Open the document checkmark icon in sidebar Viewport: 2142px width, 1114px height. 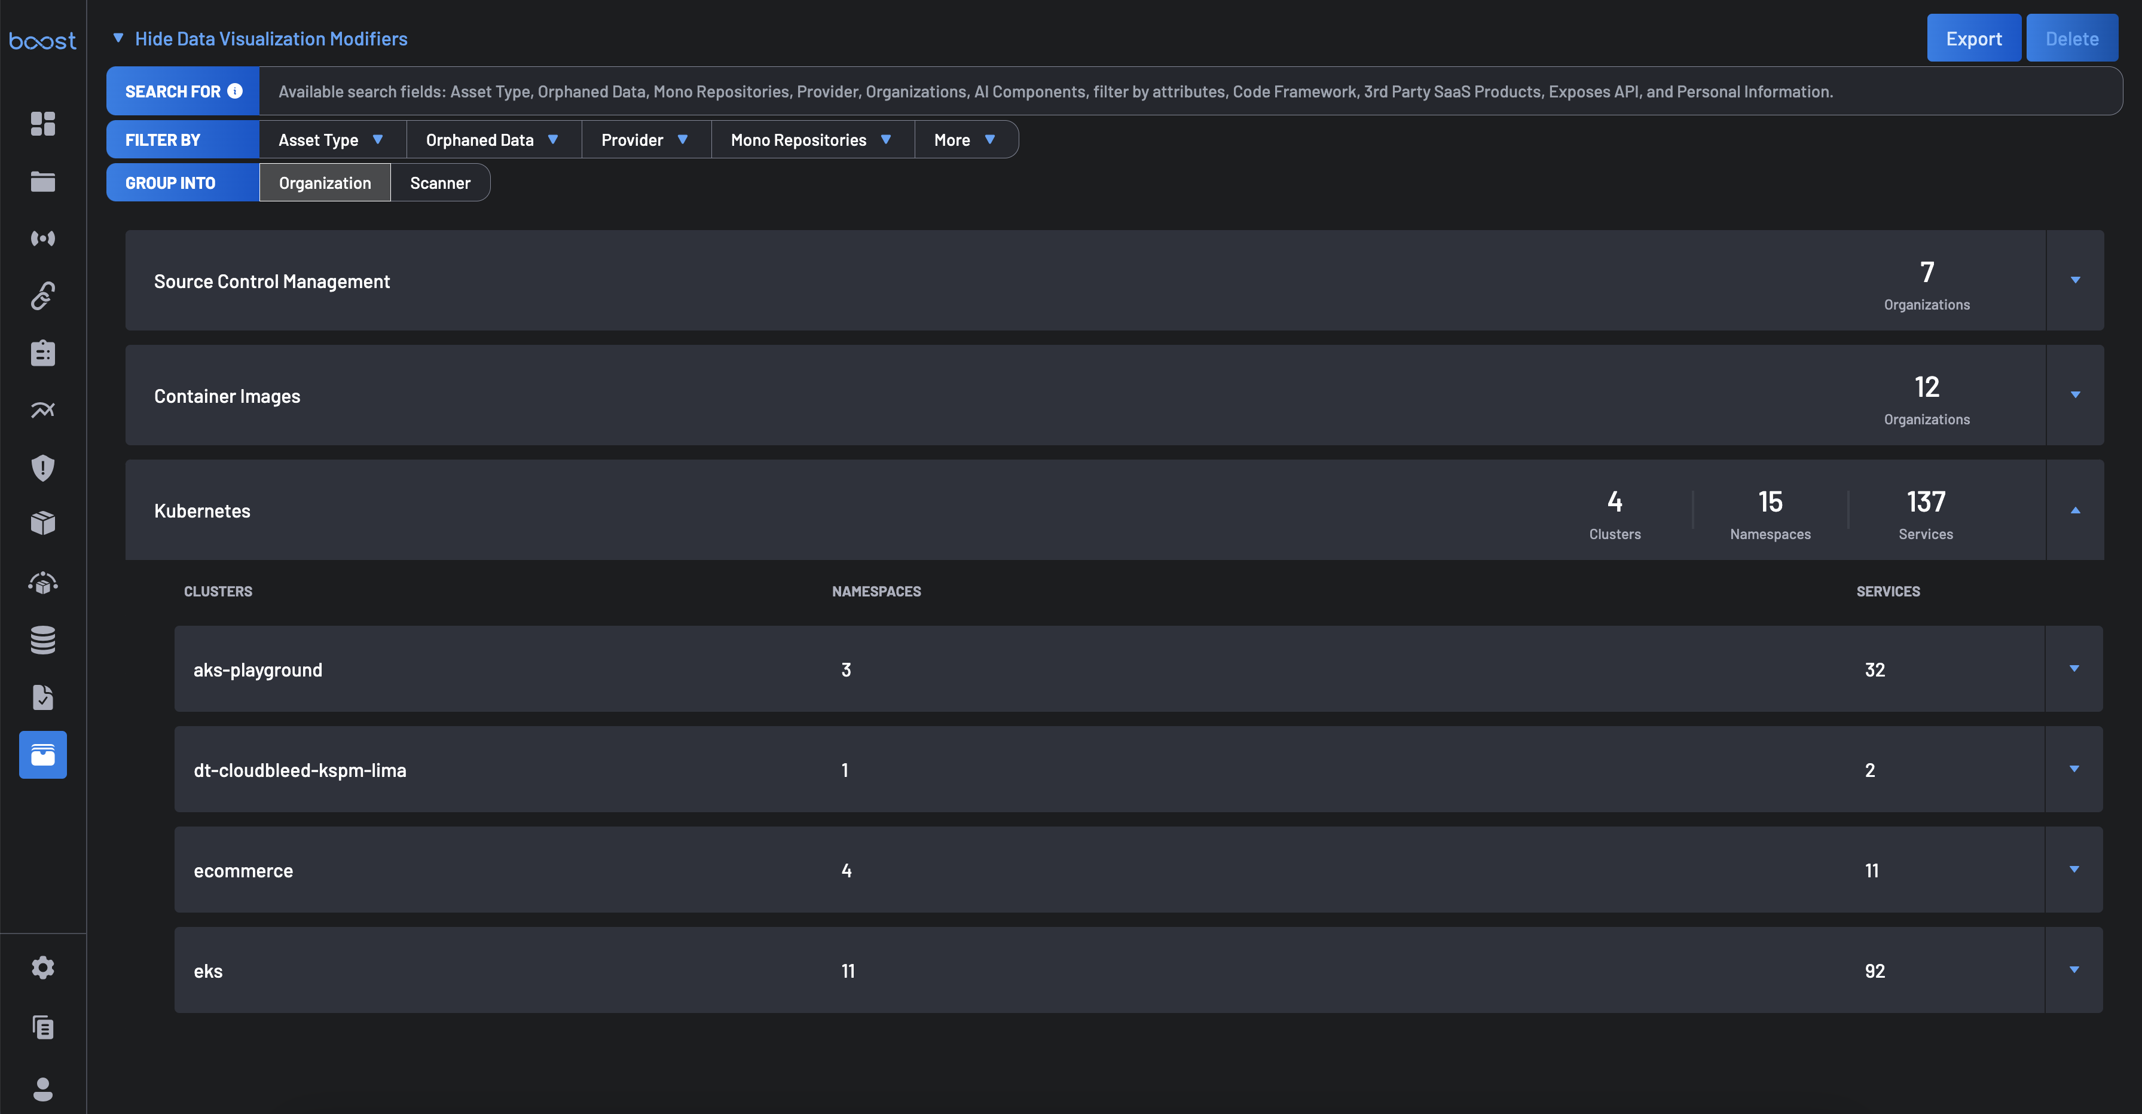42,697
